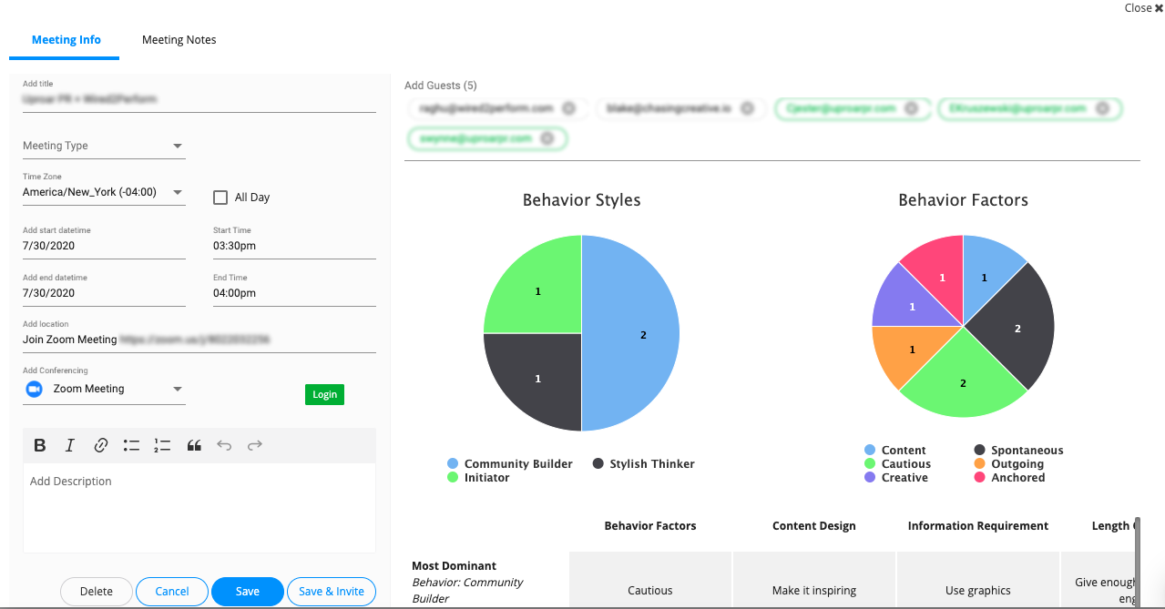Undo last edit in description

[224, 445]
